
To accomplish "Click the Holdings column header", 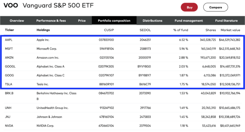I will point(43,30).
